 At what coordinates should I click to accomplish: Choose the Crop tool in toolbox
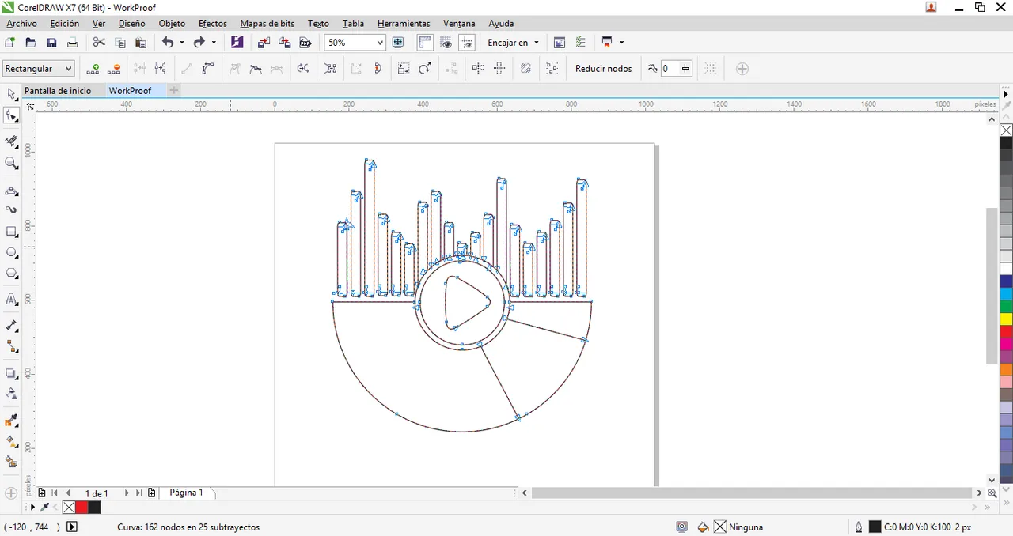(11, 142)
